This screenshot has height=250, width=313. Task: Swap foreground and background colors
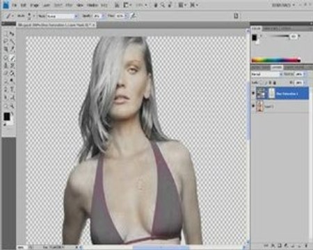click(x=12, y=113)
